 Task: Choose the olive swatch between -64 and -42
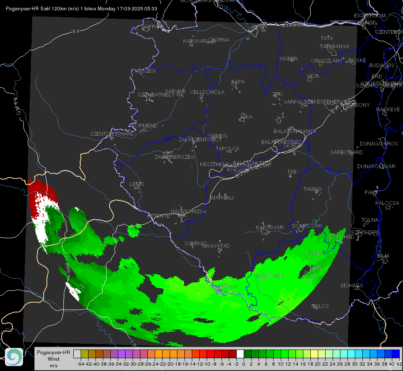click(84, 354)
